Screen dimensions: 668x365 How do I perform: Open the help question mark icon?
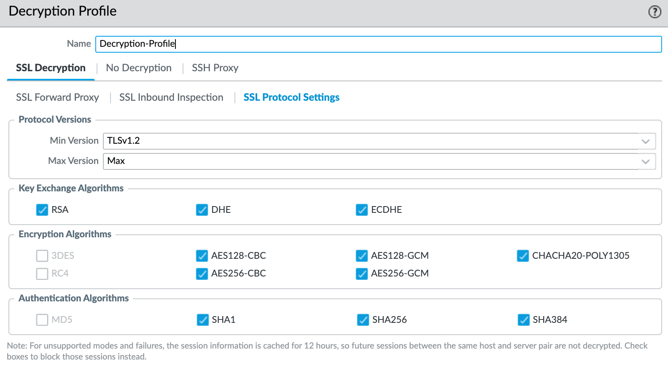click(655, 12)
